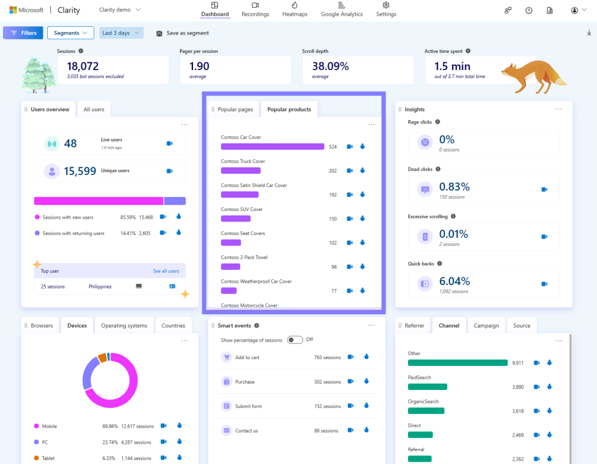The height and width of the screenshot is (464, 597).
Task: Click the download icon at top right
Action: click(x=588, y=33)
